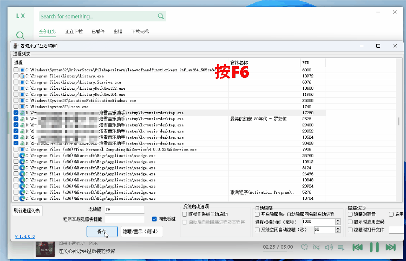
Task: Sort by the PID column header
Action: point(313,63)
